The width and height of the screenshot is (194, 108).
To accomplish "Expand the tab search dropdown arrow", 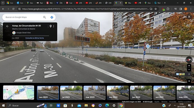I will point(3,3).
